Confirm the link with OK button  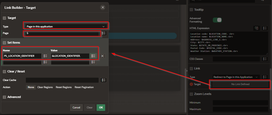click(x=101, y=107)
